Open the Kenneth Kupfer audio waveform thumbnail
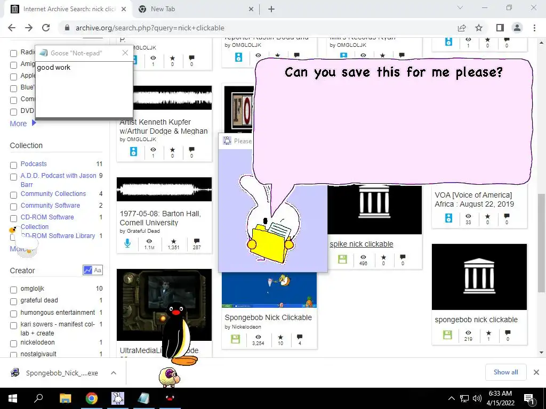Image resolution: width=546 pixels, height=409 pixels. coord(172,98)
